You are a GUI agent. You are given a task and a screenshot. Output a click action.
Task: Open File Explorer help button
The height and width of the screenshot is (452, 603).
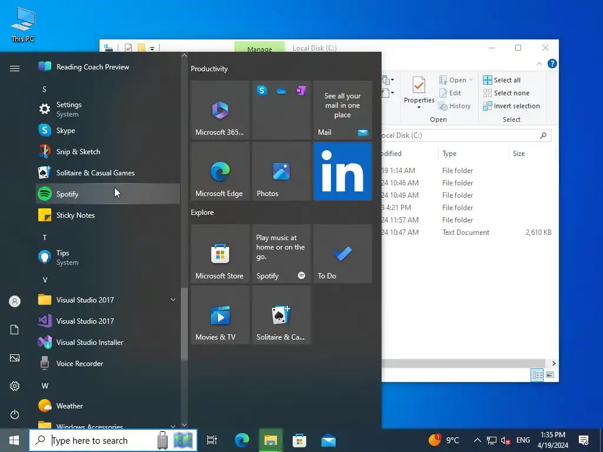coord(552,64)
